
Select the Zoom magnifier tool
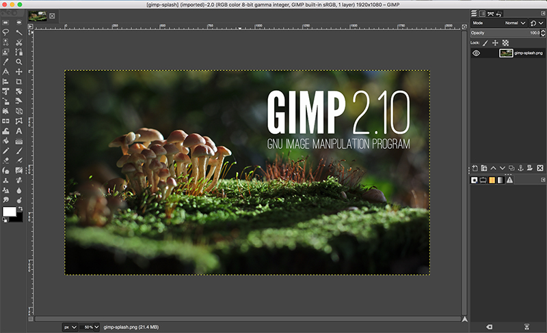click(19, 61)
